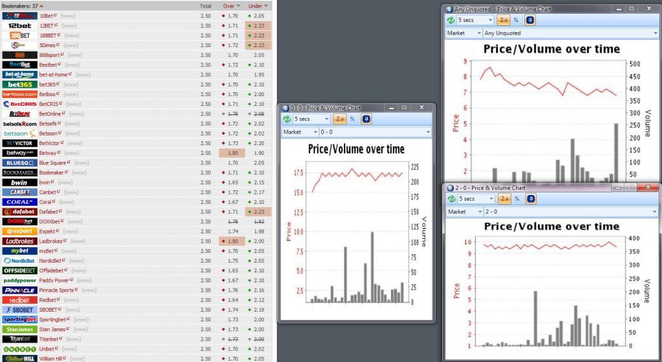Sort by the Over column header
Image resolution: width=662 pixels, height=362 pixels.
click(x=232, y=6)
